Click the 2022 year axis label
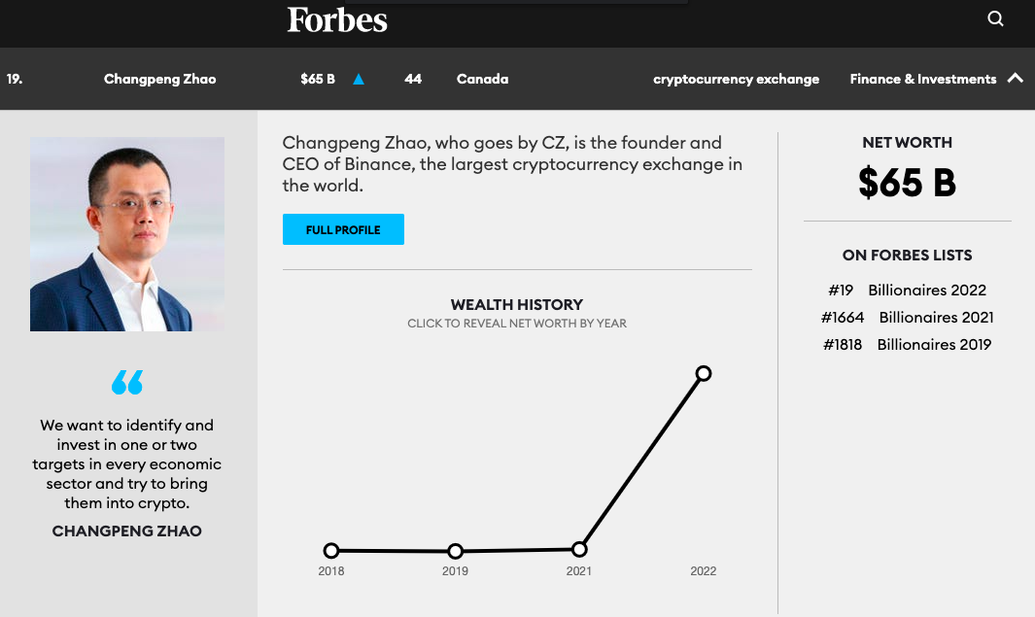This screenshot has height=617, width=1035. [x=703, y=571]
